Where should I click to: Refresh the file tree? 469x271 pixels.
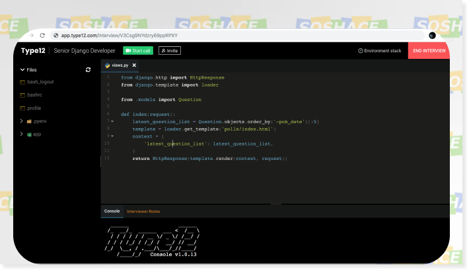click(88, 70)
